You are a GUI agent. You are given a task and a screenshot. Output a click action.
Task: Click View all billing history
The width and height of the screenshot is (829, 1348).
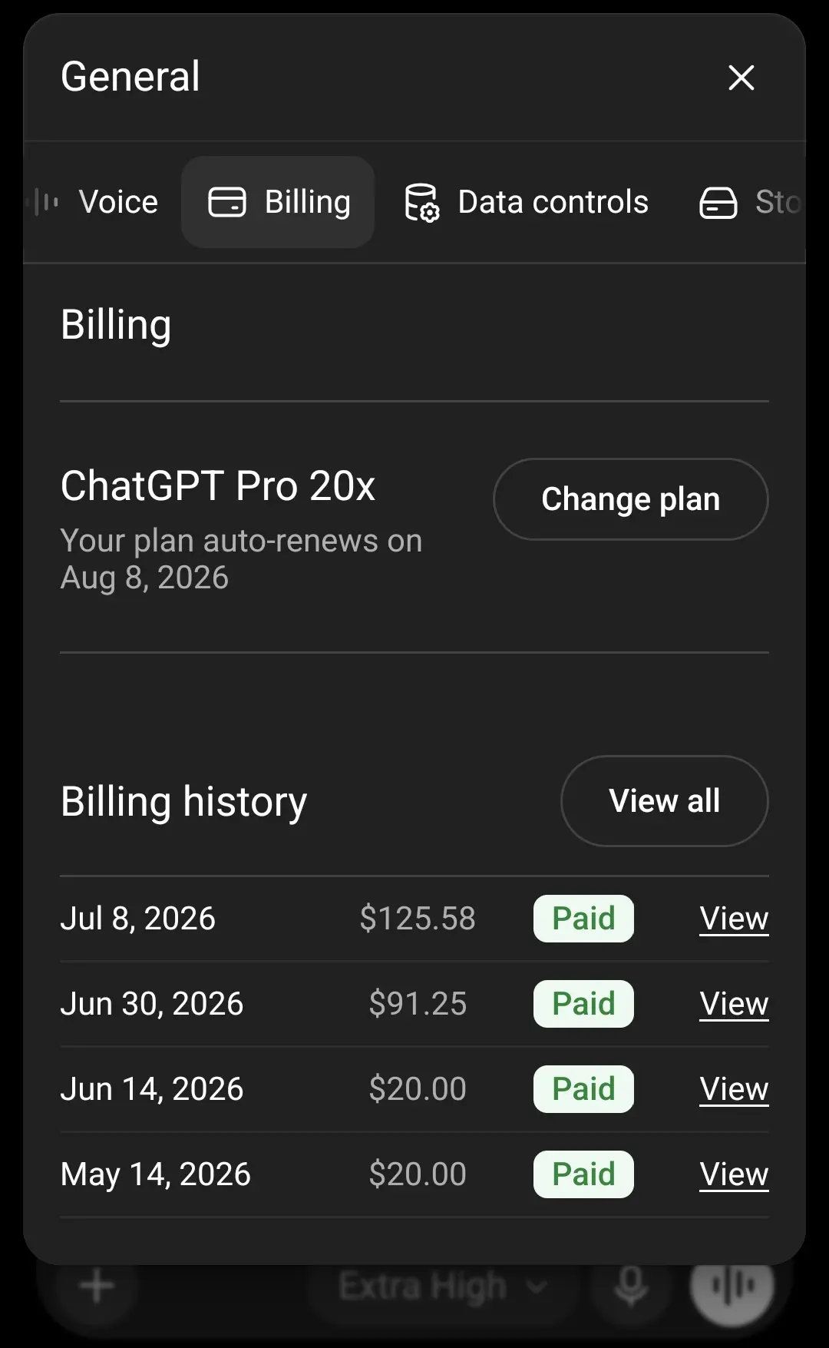[x=665, y=801]
